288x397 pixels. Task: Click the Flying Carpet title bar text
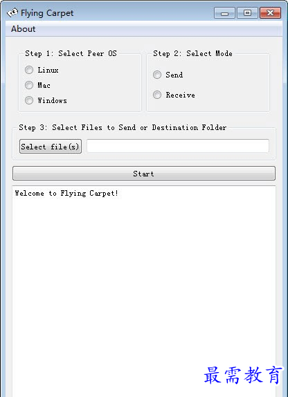pos(47,13)
